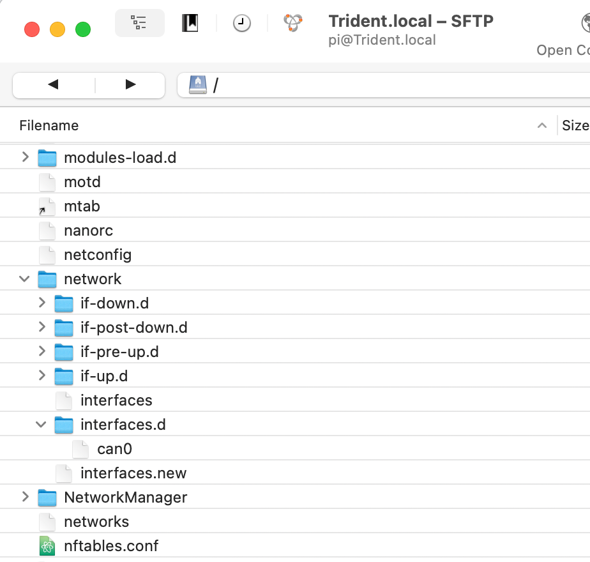The height and width of the screenshot is (562, 590).
Task: Click the Open Connection globe icon
Action: (586, 22)
